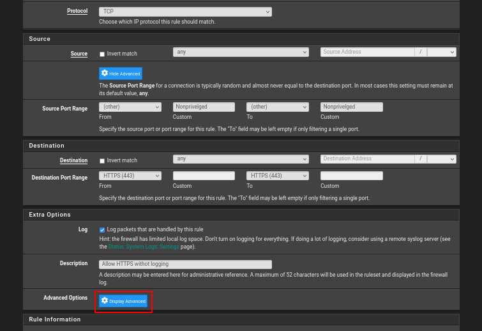Expand Source Port Range To dropdown
The width and height of the screenshot is (482, 331).
[278, 107]
